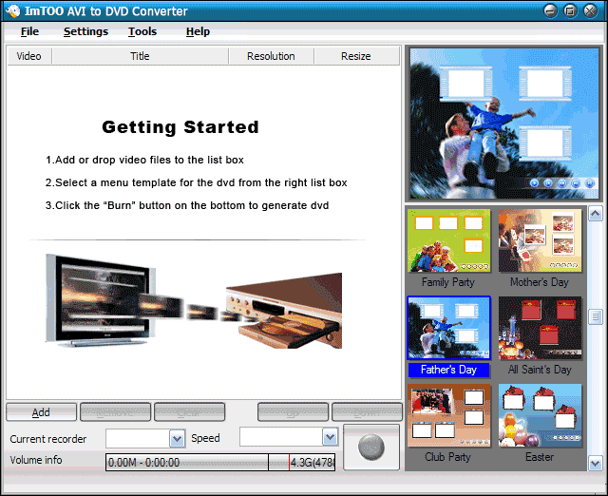
Task: Expand the Speed dropdown
Action: click(330, 437)
